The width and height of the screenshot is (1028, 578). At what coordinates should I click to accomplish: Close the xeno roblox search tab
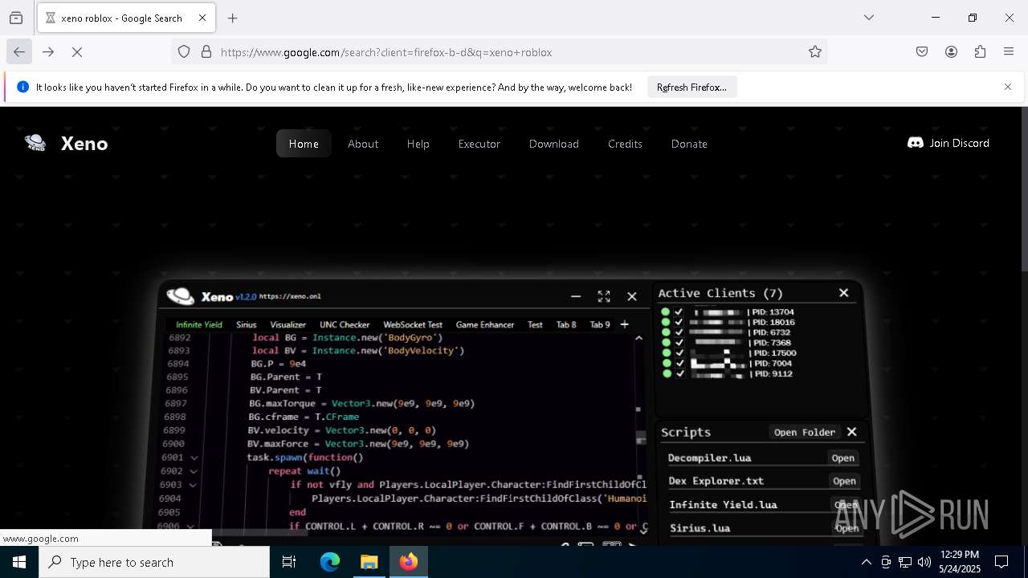(202, 18)
